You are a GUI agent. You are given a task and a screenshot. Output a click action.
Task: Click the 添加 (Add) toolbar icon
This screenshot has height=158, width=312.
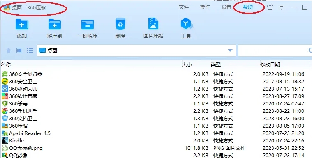tap(22, 24)
